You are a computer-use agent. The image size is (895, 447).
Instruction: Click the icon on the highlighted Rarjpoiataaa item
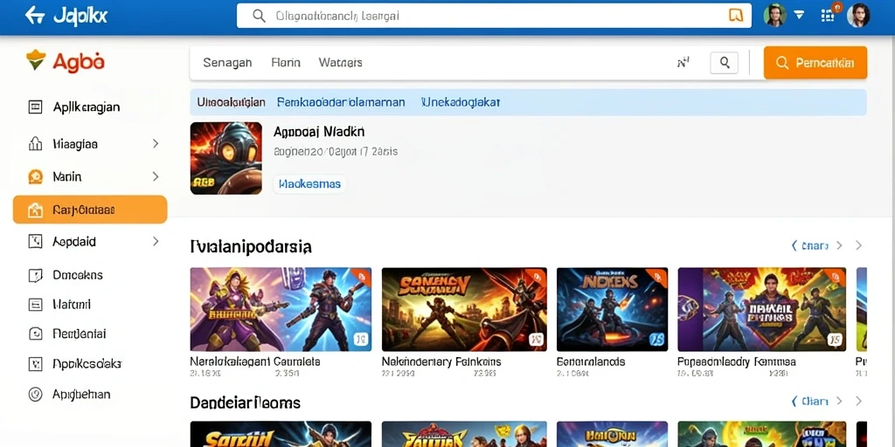(x=35, y=210)
